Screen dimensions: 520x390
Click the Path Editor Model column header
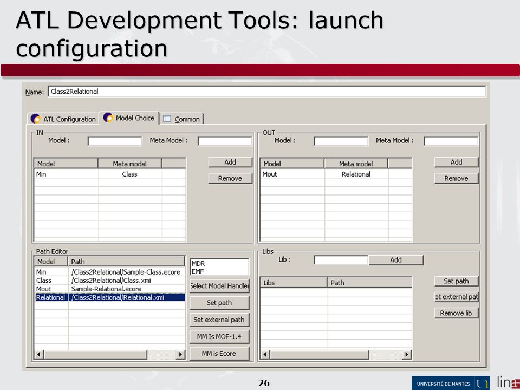[x=51, y=262]
